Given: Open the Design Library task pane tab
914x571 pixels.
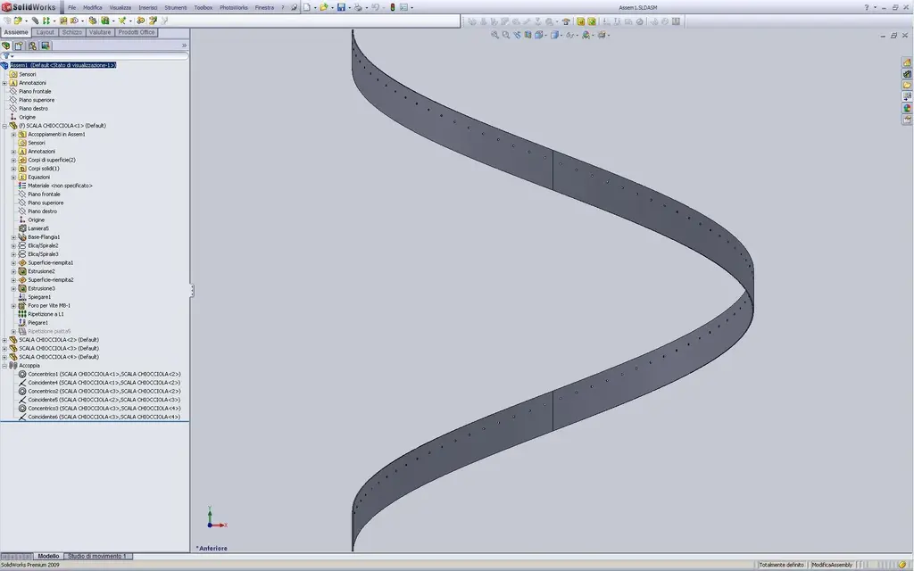Looking at the screenshot, I should pyautogui.click(x=907, y=73).
